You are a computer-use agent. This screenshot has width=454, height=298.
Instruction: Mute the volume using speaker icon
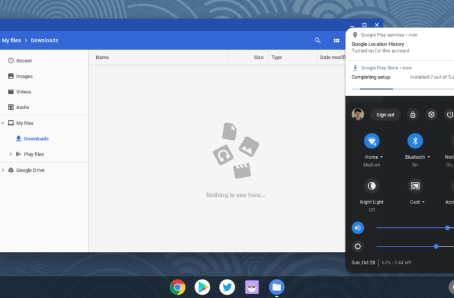pos(358,228)
